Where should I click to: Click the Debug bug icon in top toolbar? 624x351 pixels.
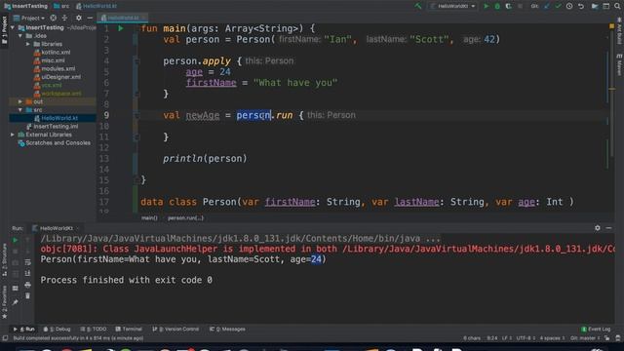click(497, 6)
